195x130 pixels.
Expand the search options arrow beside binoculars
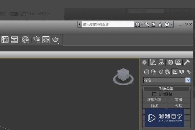(142, 24)
